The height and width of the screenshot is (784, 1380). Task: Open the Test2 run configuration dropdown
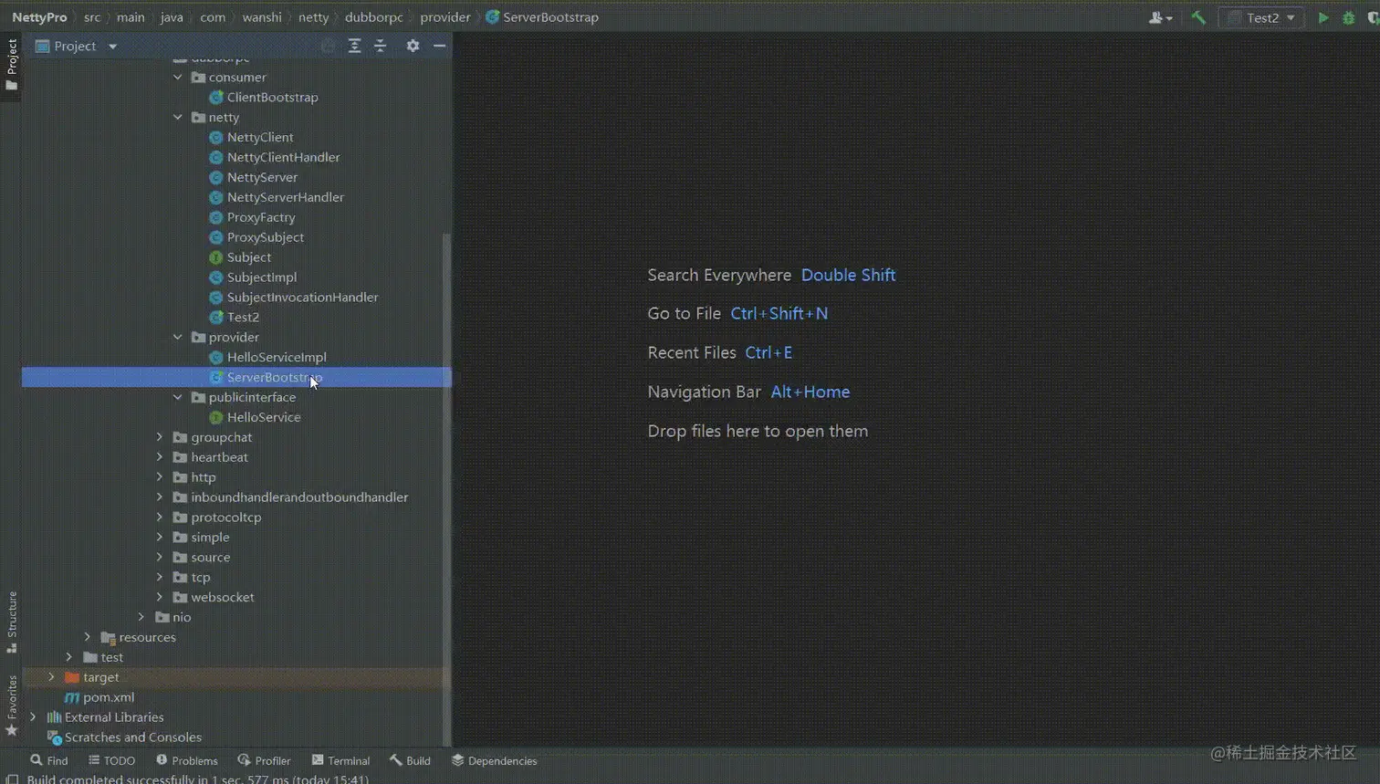point(1261,17)
